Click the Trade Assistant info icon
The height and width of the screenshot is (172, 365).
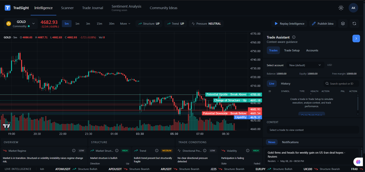click(294, 37)
